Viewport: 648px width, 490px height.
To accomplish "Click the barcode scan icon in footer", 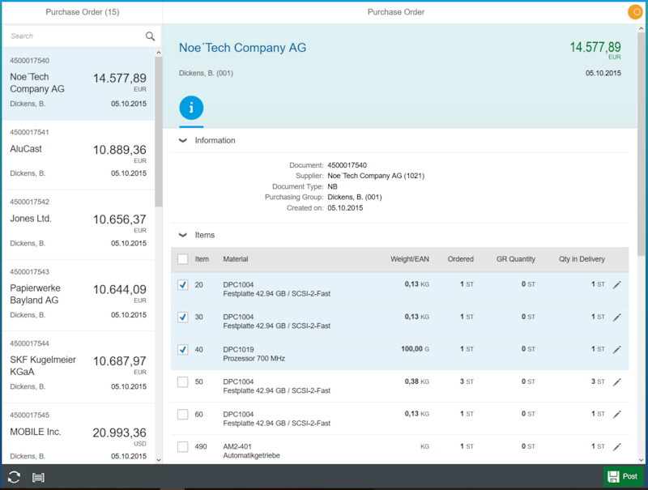I will pos(38,477).
